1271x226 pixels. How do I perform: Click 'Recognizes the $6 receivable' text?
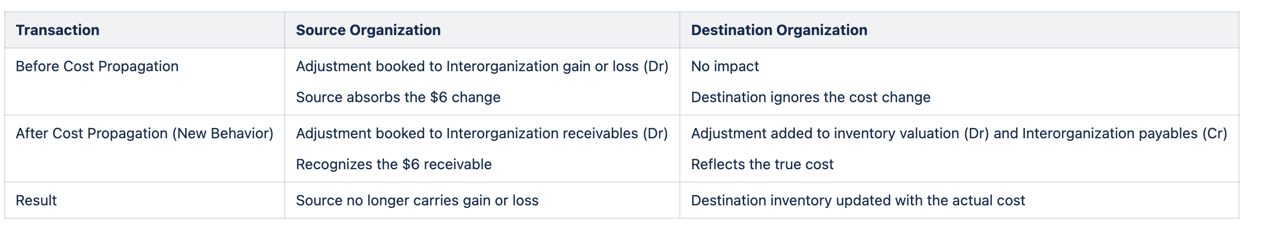pyautogui.click(x=394, y=165)
